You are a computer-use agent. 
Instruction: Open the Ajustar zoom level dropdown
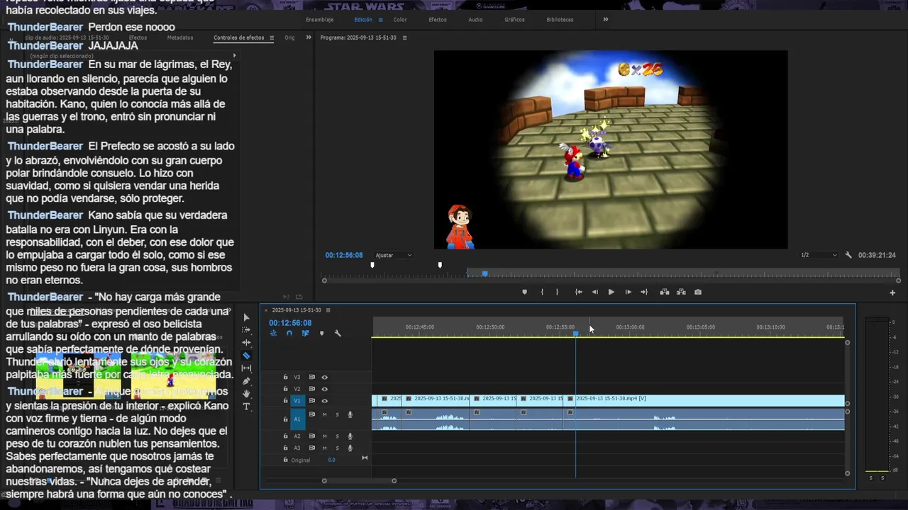pyautogui.click(x=393, y=255)
